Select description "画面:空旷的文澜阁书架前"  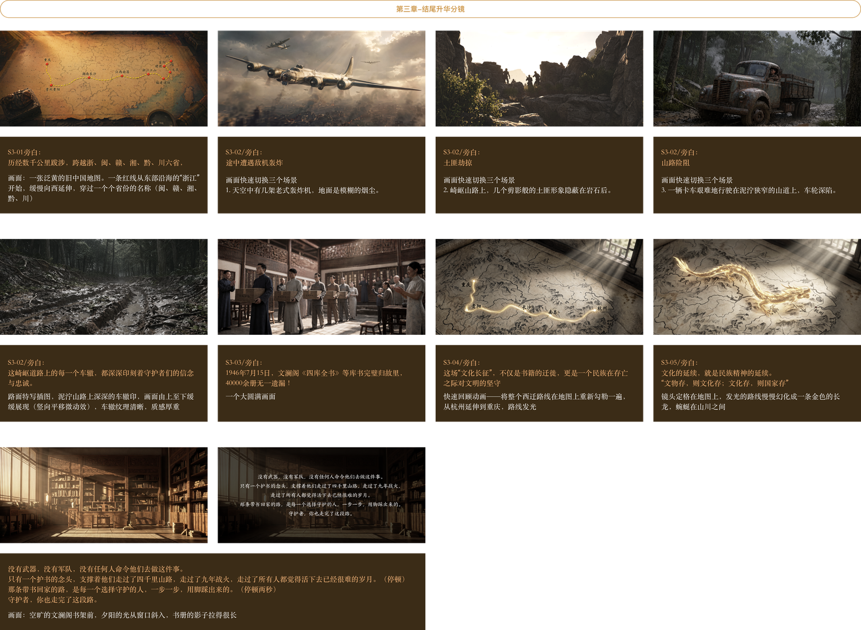pyautogui.click(x=122, y=616)
